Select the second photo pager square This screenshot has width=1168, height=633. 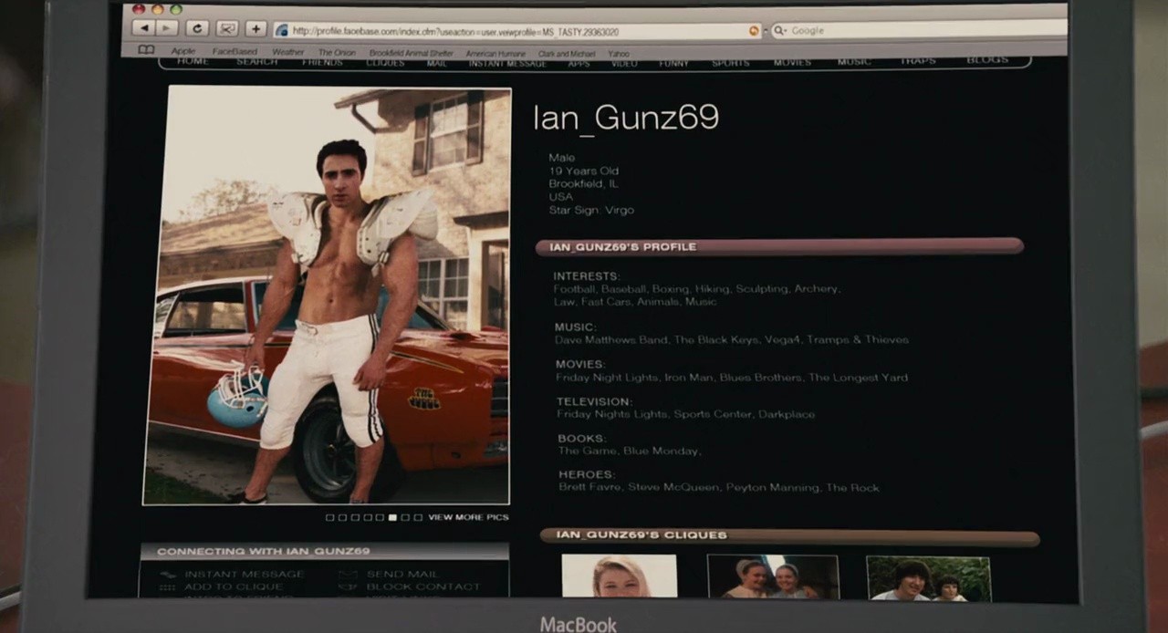343,518
